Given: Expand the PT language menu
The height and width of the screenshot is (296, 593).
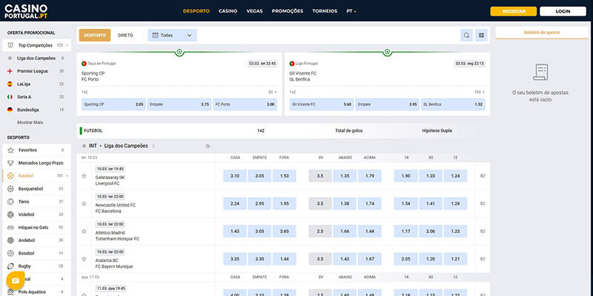Looking at the screenshot, I should tap(351, 11).
